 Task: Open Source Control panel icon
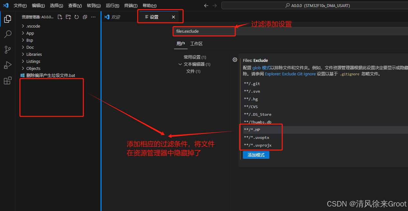pyautogui.click(x=7, y=49)
